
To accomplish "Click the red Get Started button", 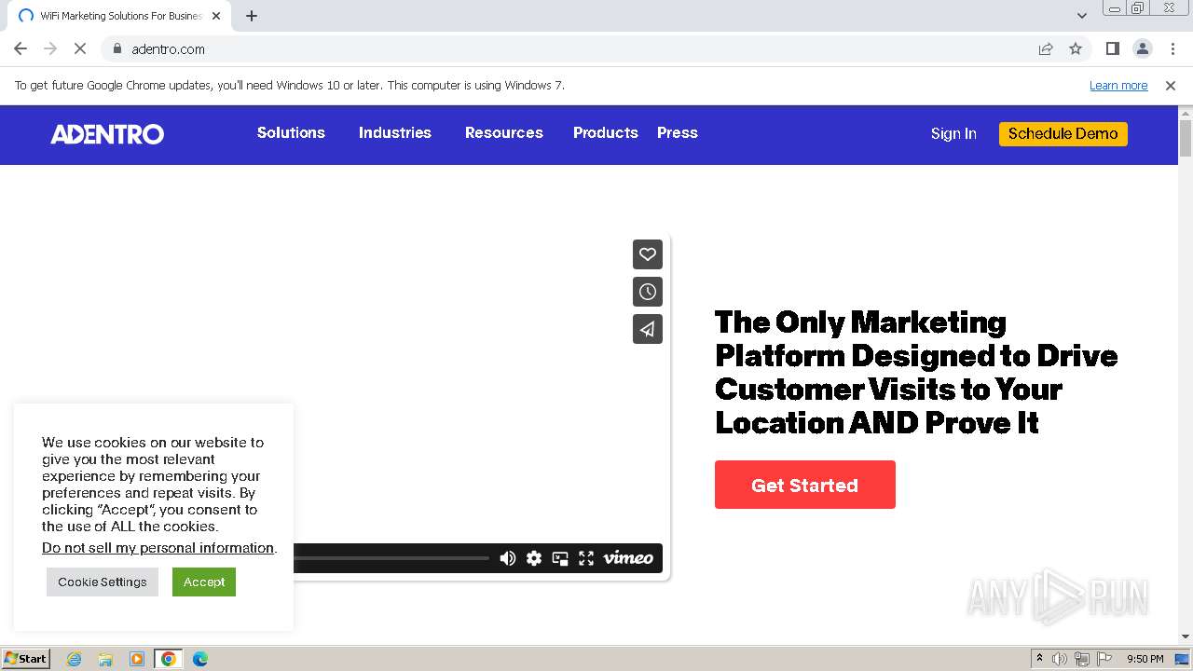I will coord(805,485).
